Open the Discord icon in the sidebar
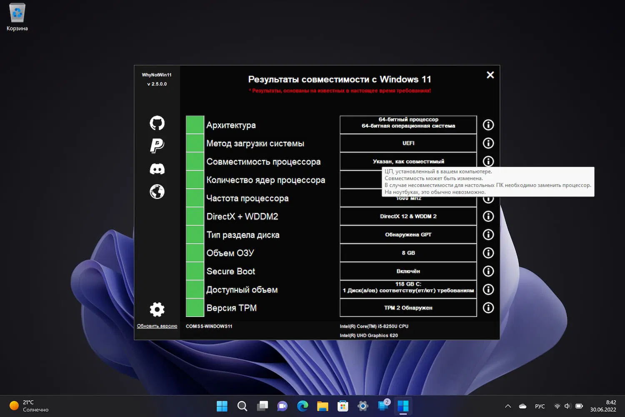The image size is (625, 417). pyautogui.click(x=157, y=169)
